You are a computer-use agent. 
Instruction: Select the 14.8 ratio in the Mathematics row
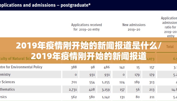174,90
